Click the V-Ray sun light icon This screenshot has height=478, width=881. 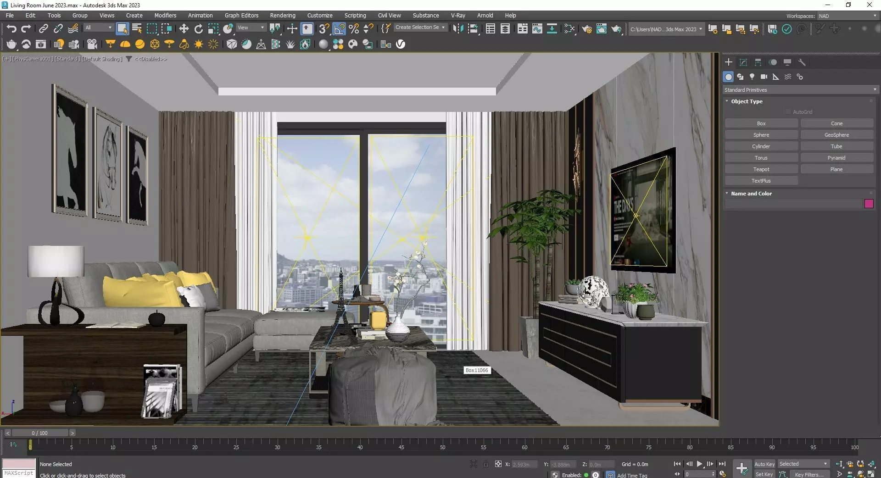(x=199, y=44)
